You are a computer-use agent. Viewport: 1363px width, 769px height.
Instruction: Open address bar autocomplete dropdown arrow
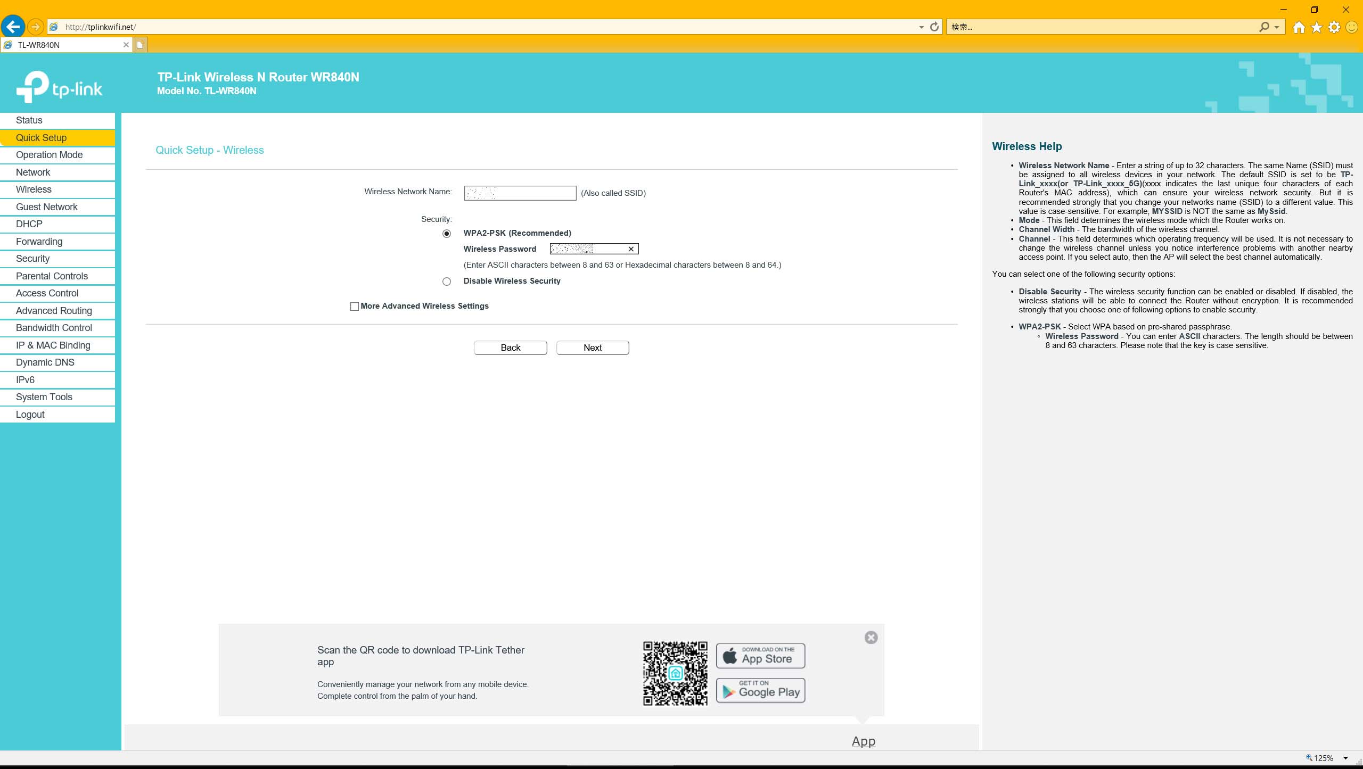[921, 27]
